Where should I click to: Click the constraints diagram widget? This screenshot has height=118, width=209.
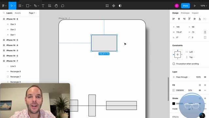pos(178,55)
